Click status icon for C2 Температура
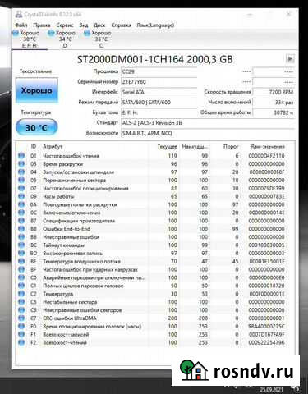 (x=21, y=294)
